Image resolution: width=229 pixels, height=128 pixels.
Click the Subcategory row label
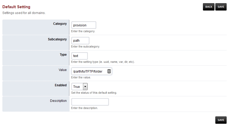57,39
